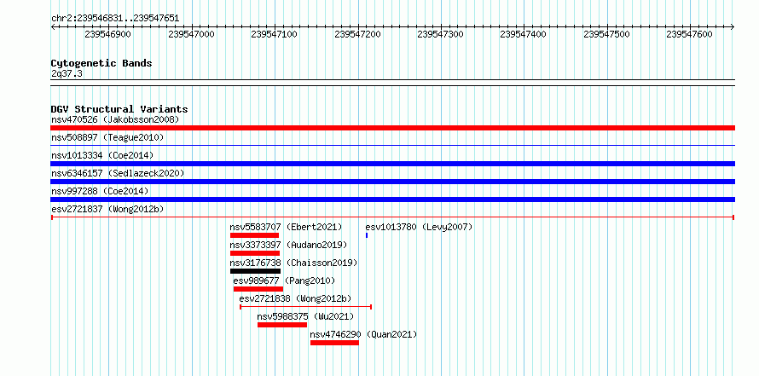Click the red bar under nsv4746290
The width and height of the screenshot is (759, 376).
click(334, 343)
